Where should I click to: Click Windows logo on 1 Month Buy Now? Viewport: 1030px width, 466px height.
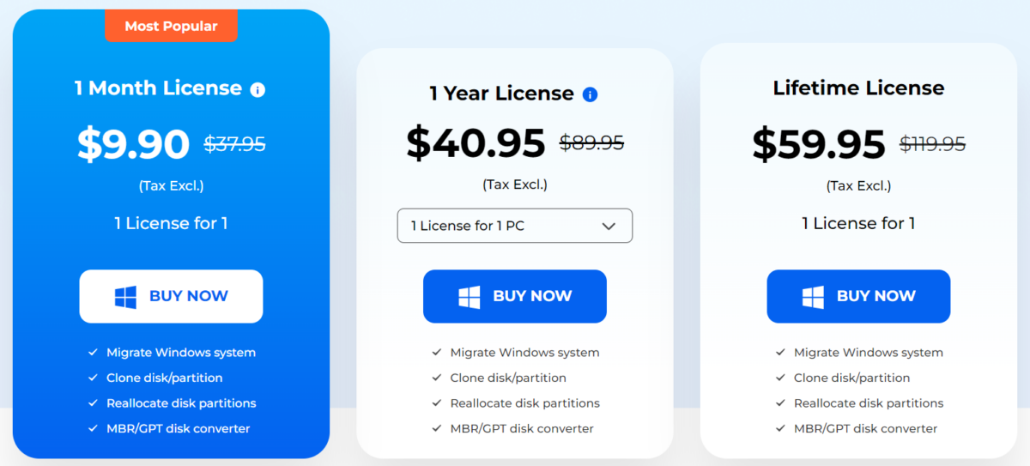click(x=125, y=297)
